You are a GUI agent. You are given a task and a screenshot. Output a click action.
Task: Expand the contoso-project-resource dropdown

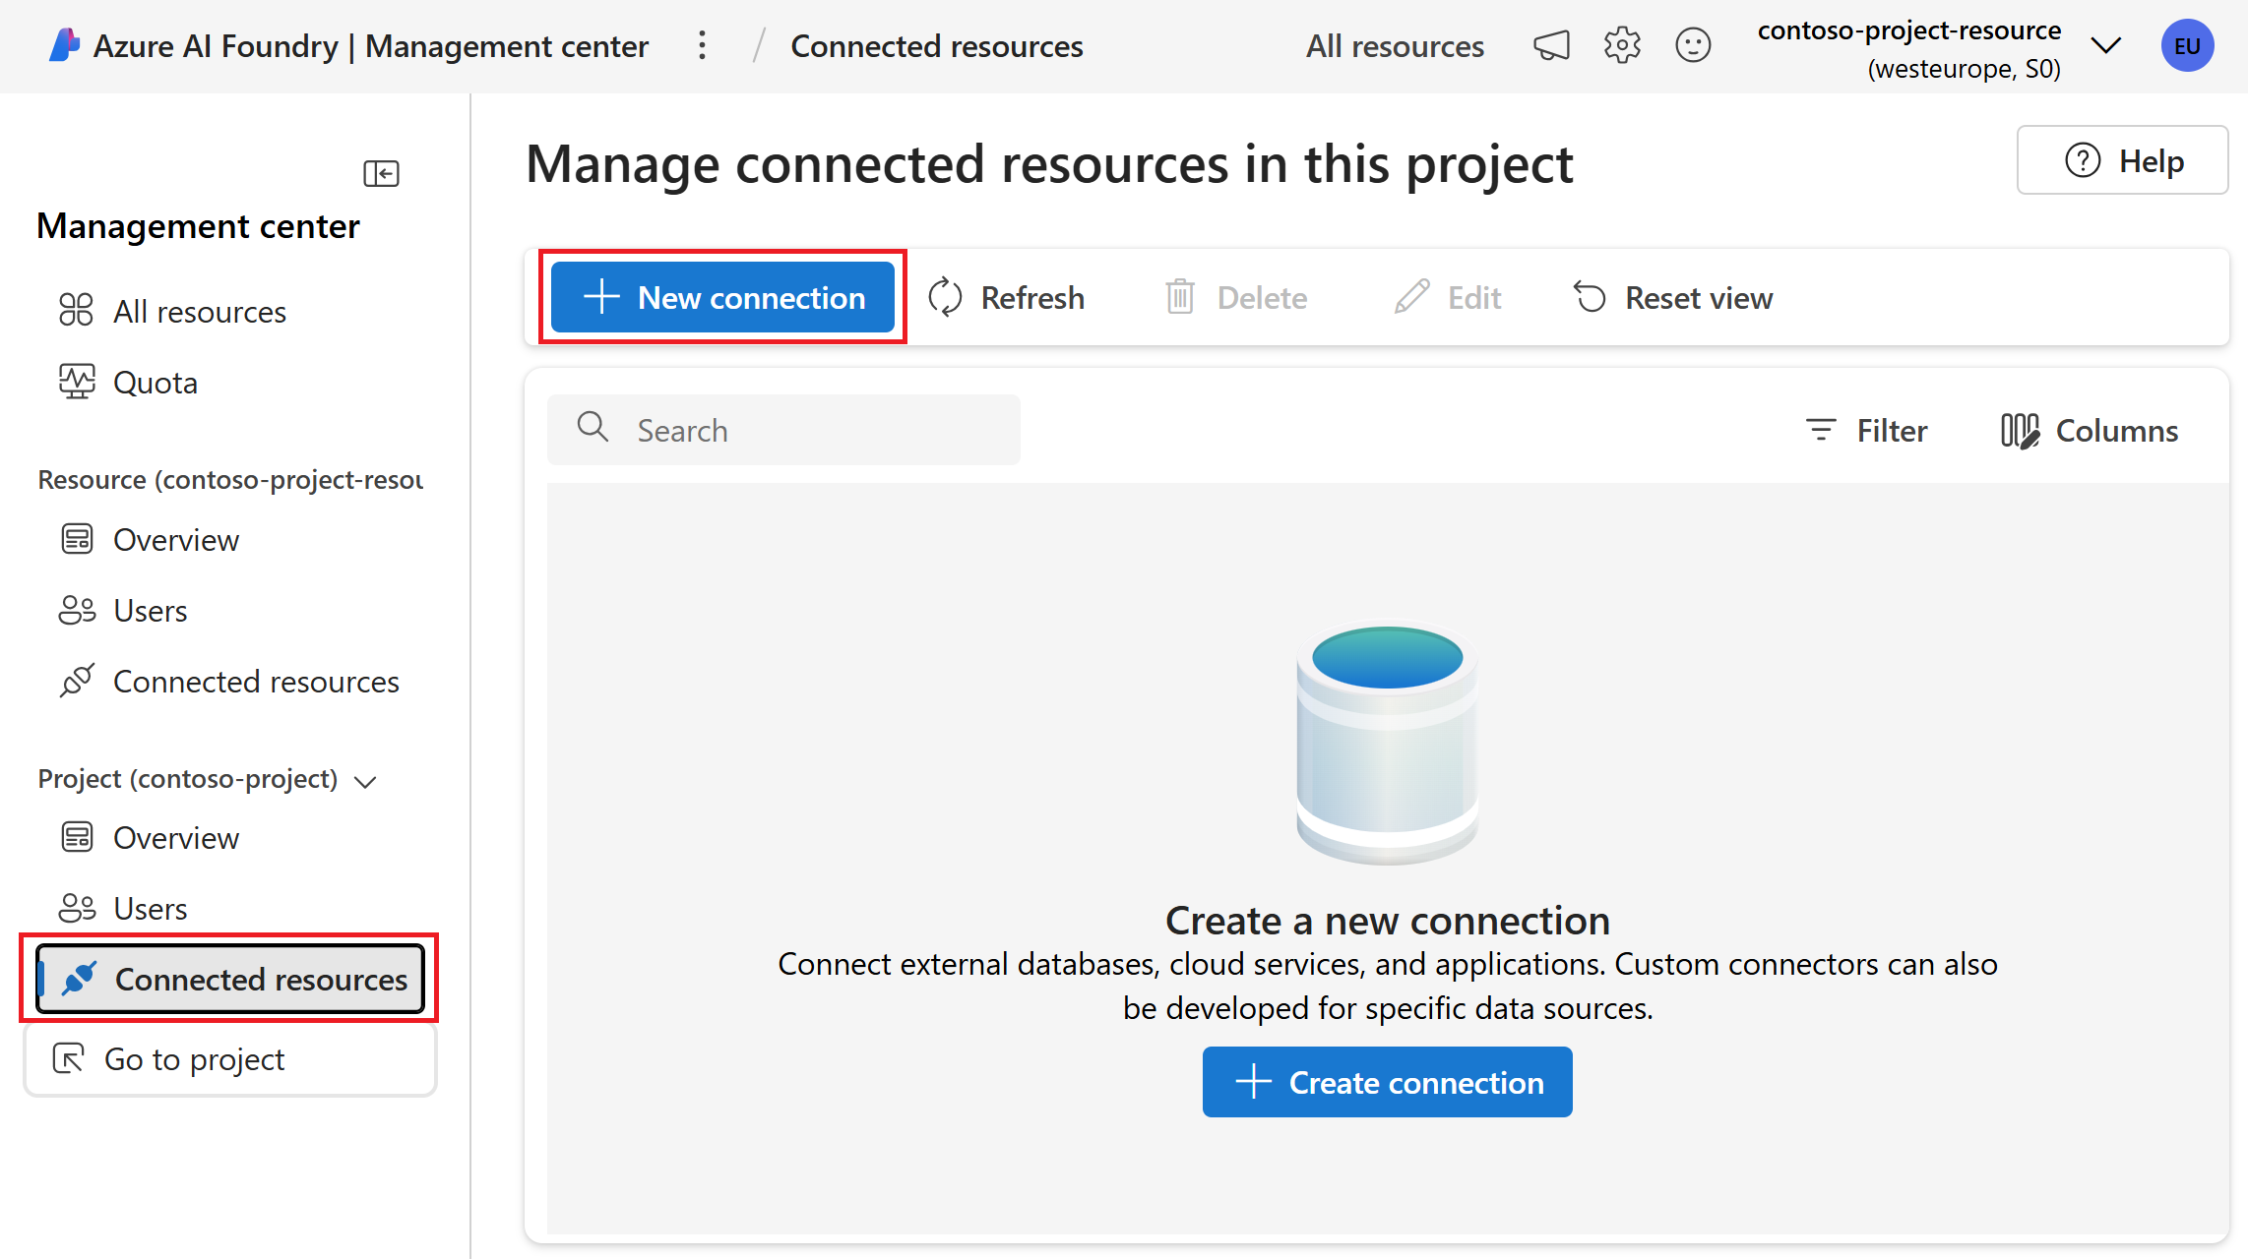[x=2105, y=45]
